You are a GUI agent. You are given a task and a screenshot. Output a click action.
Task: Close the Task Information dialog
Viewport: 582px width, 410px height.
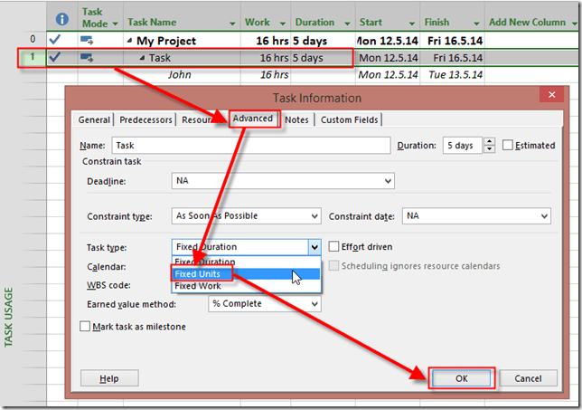point(548,96)
